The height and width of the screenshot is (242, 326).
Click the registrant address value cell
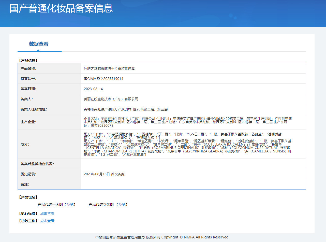[194, 109]
